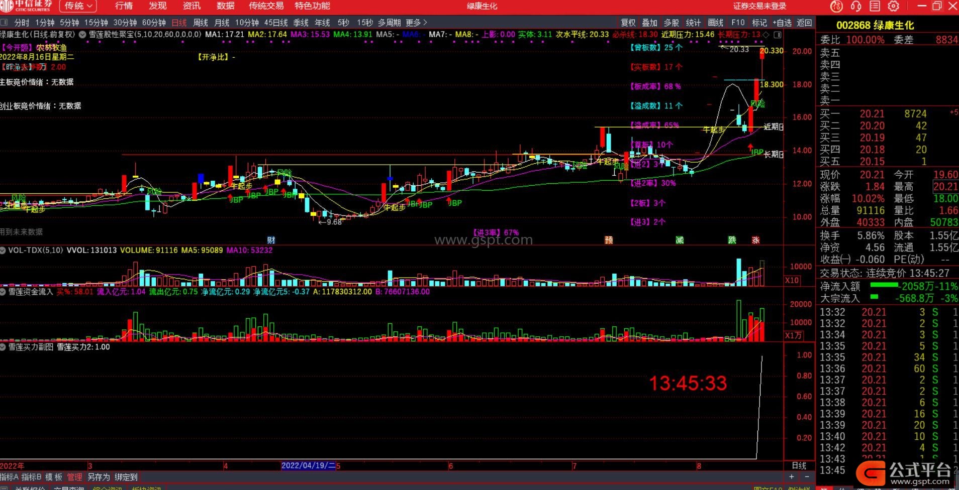Switch to the 10分钟 period
Image resolution: width=959 pixels, height=490 pixels.
247,23
